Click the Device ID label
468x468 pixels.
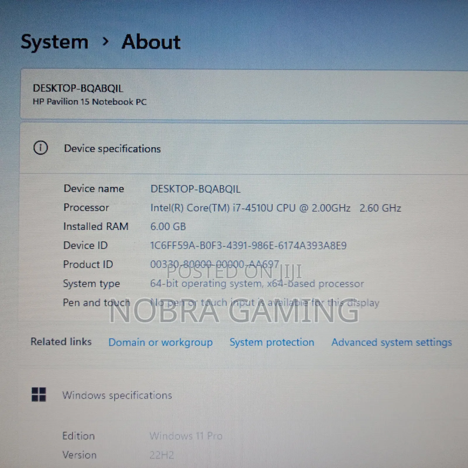click(x=85, y=245)
